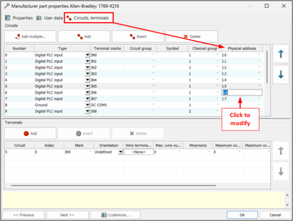
Task: Click physical address cell I.7
Action: (x=242, y=99)
